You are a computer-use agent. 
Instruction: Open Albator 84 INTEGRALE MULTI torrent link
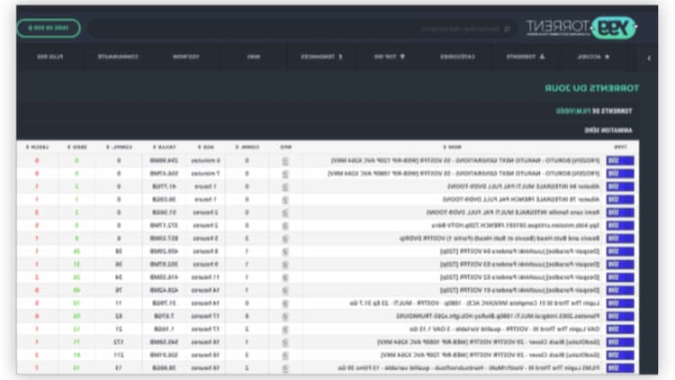[524, 186]
